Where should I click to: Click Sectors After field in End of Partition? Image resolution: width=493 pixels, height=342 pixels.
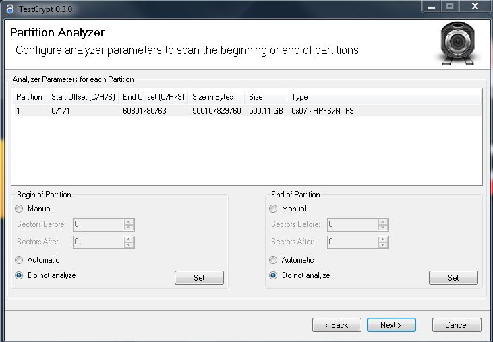click(x=353, y=242)
